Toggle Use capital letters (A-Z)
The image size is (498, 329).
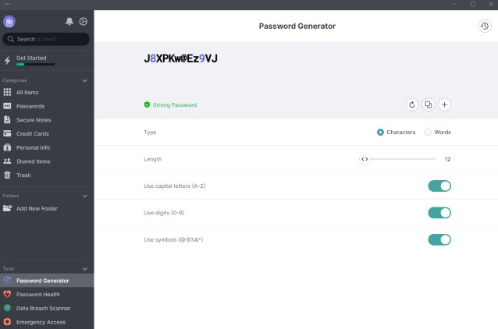(439, 186)
